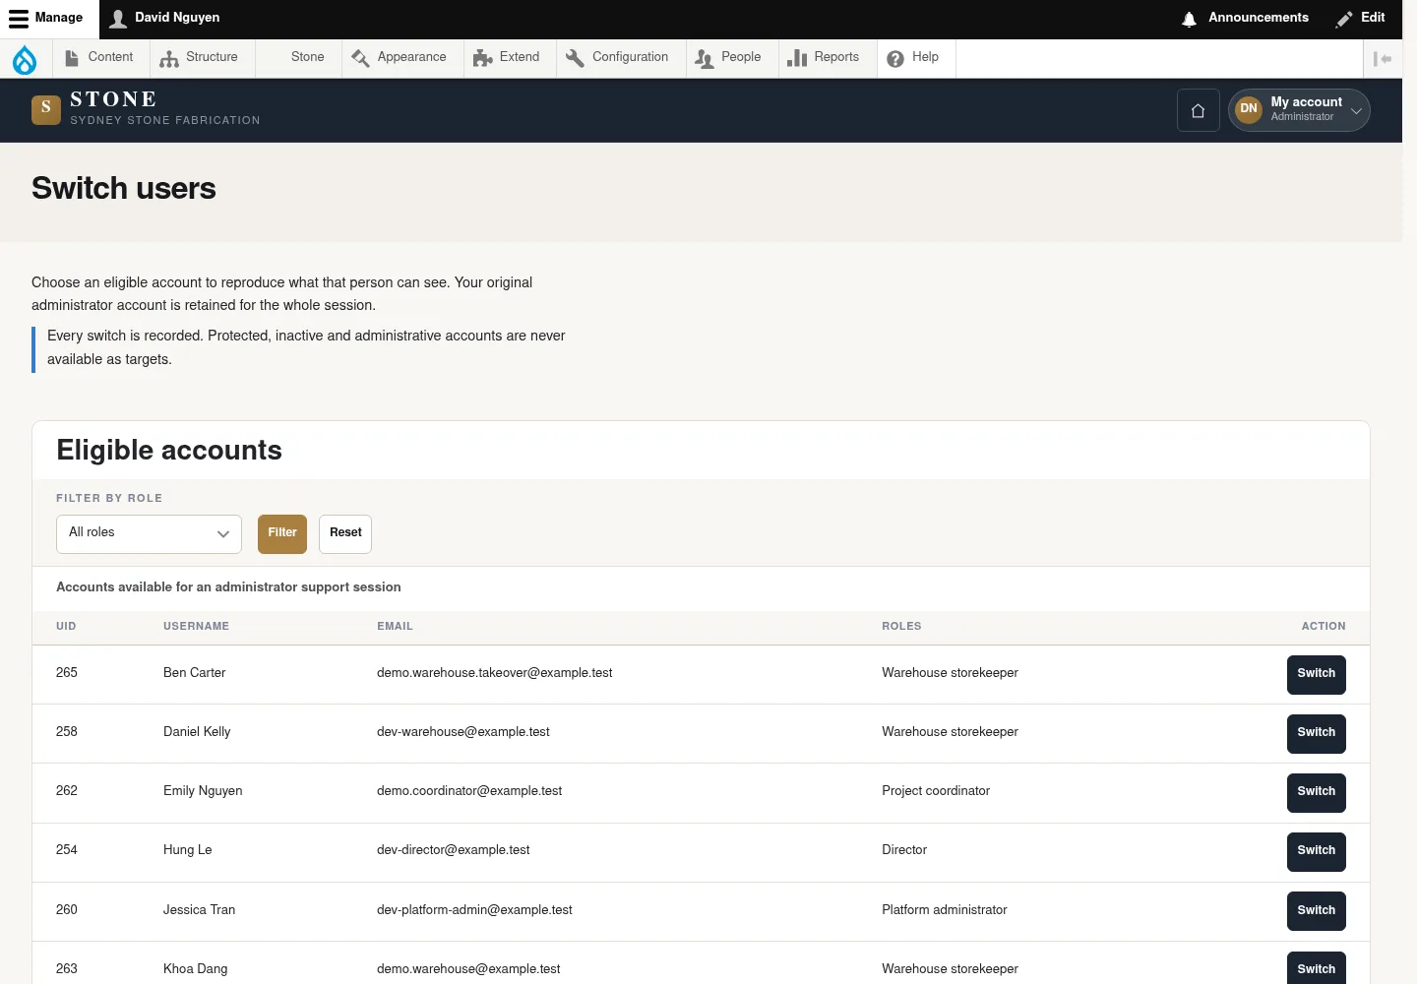The width and height of the screenshot is (1417, 984).
Task: Click the Username column header
Action: point(196,626)
